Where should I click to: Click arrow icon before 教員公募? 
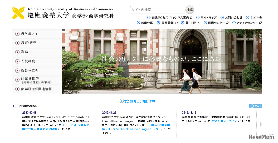point(138,23)
